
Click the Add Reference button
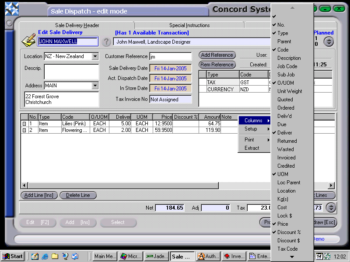click(x=217, y=55)
